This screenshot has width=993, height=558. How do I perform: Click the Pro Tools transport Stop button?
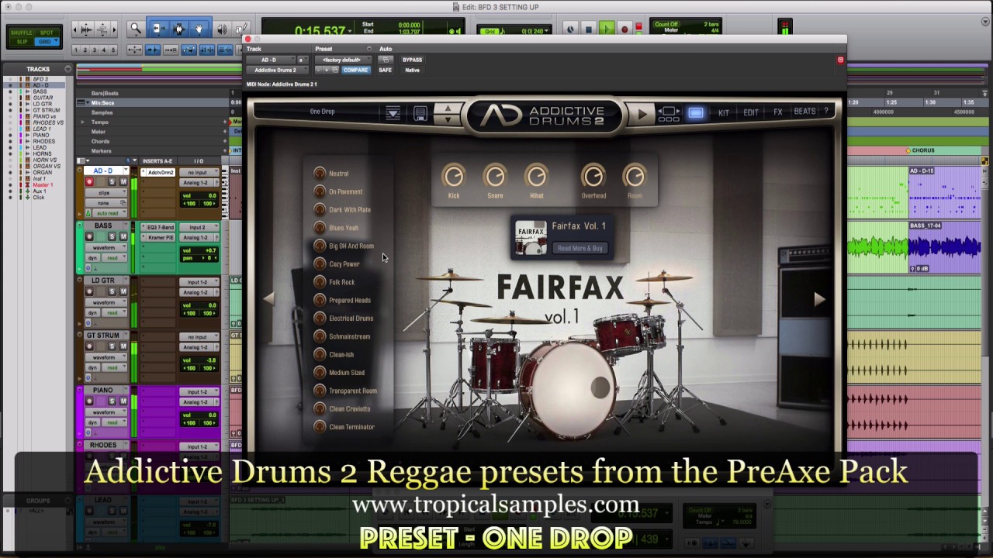click(589, 29)
